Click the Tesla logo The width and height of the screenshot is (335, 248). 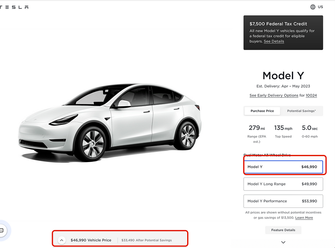pos(14,7)
